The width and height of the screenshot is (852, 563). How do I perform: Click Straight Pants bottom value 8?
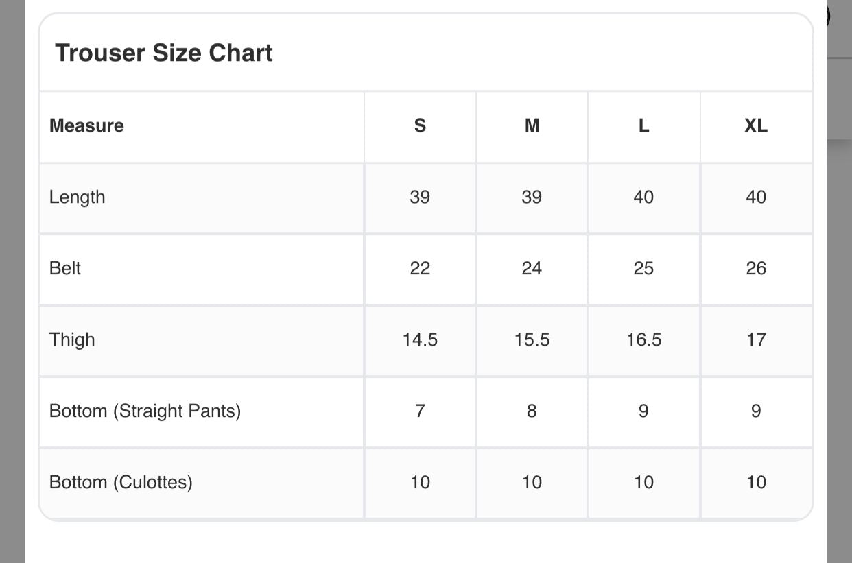tap(532, 411)
